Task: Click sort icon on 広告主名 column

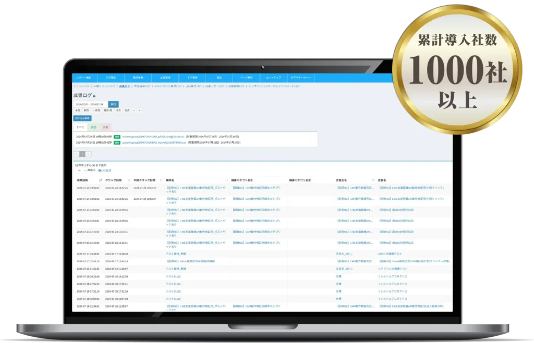Action: tap(372, 180)
